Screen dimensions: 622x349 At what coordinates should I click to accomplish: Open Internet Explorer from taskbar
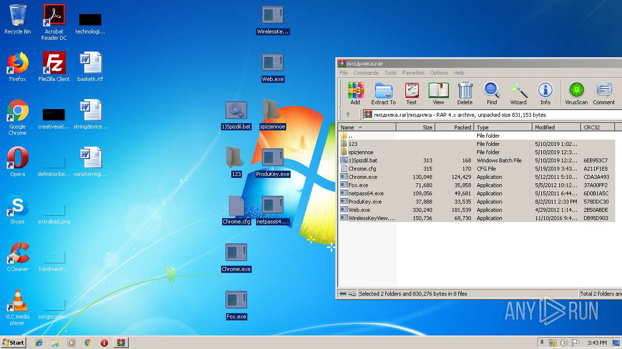click(39, 343)
